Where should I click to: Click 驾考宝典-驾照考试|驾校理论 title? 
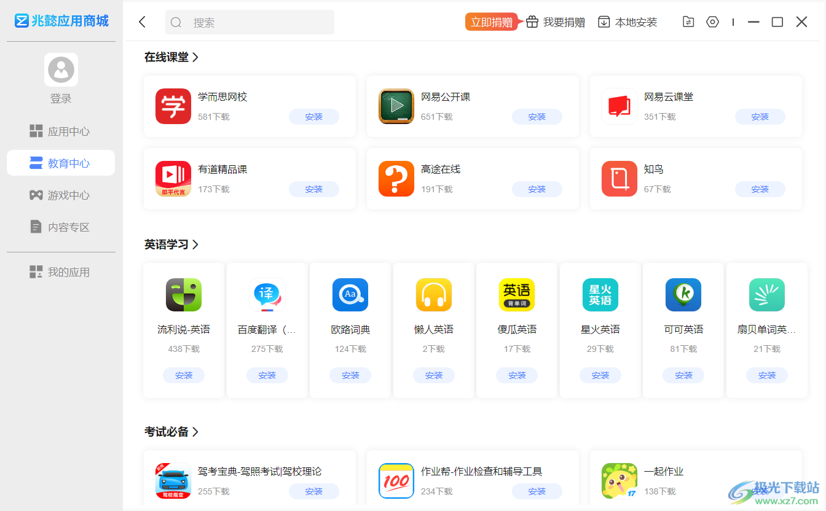[x=260, y=472]
